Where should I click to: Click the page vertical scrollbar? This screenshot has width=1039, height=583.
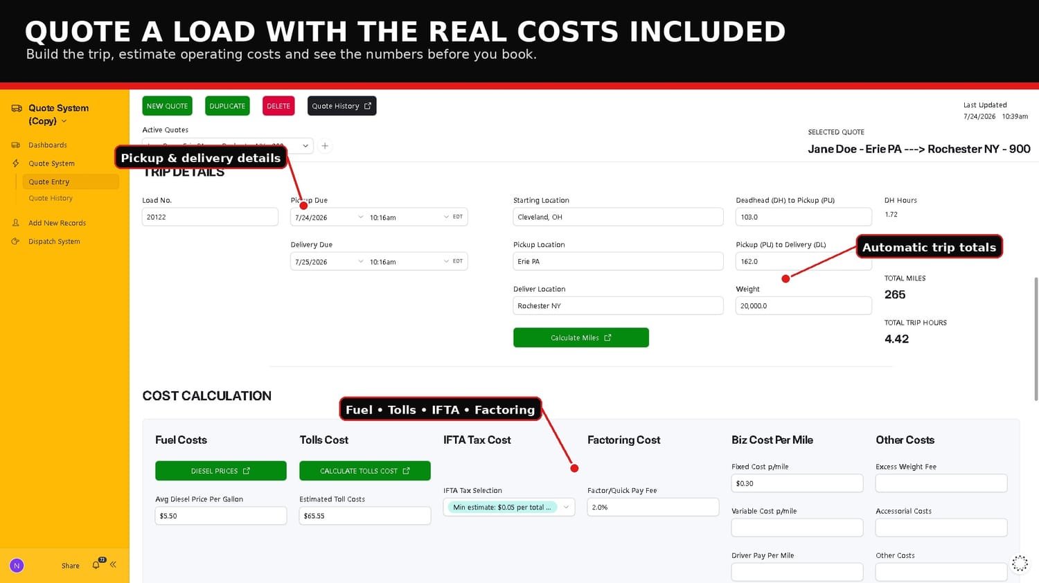tap(1036, 339)
